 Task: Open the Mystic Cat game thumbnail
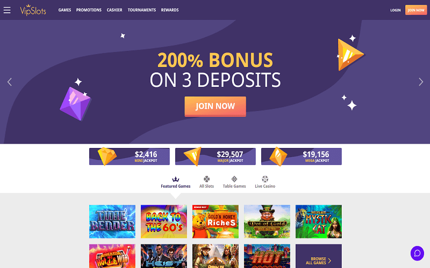coord(319,221)
